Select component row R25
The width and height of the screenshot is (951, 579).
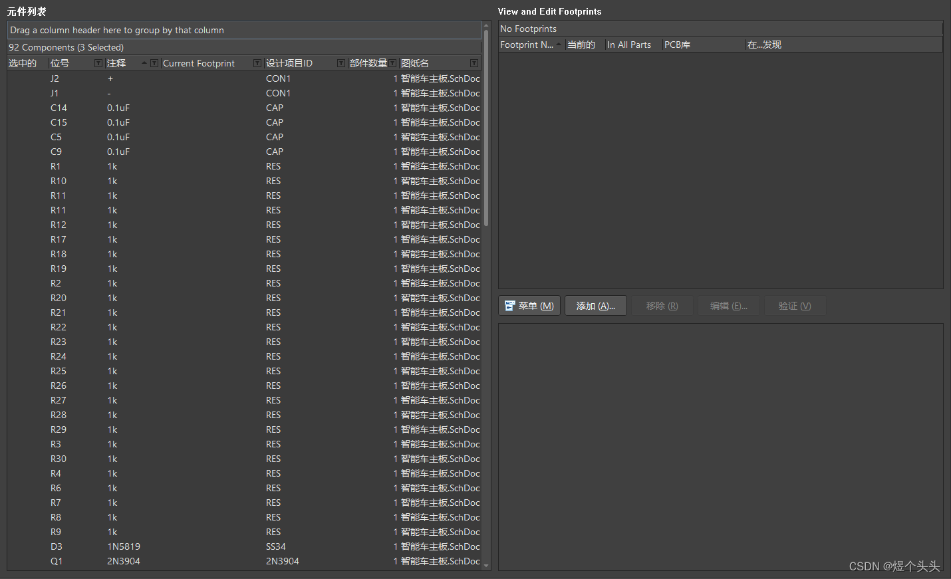coord(244,371)
